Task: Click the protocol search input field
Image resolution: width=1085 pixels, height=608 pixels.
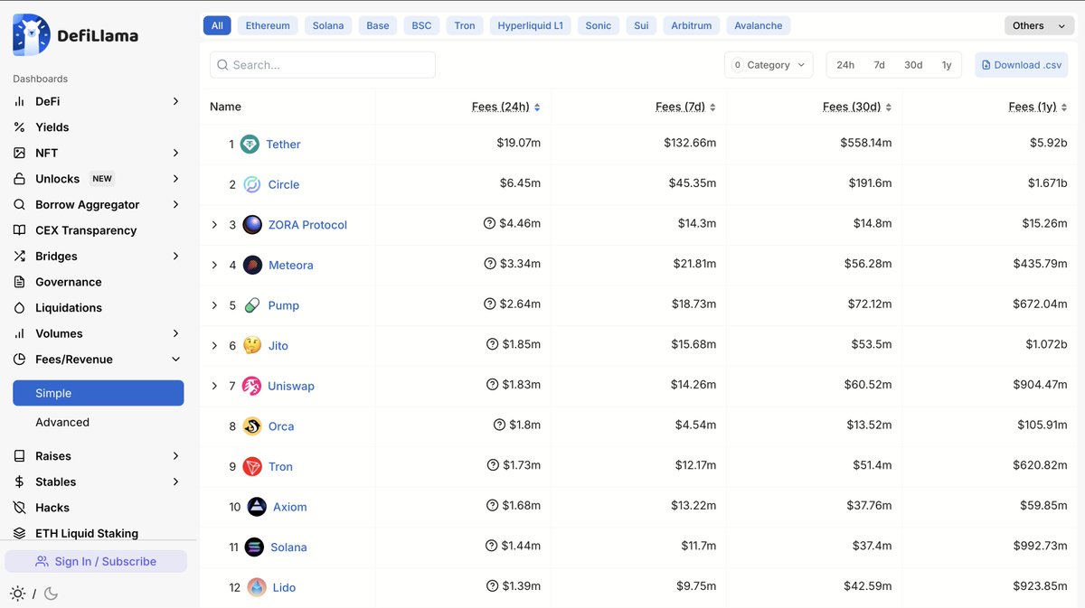Action: 323,65
